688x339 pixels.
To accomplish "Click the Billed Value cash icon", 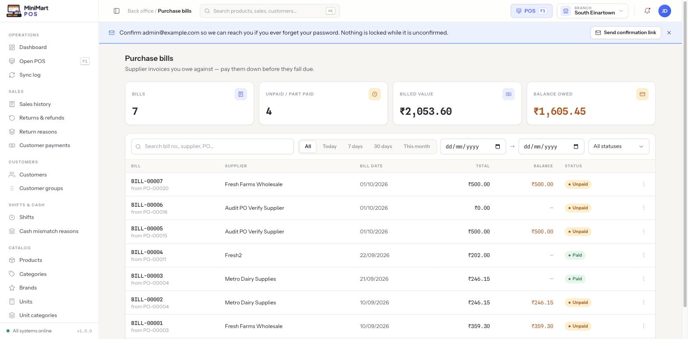I will (509, 94).
